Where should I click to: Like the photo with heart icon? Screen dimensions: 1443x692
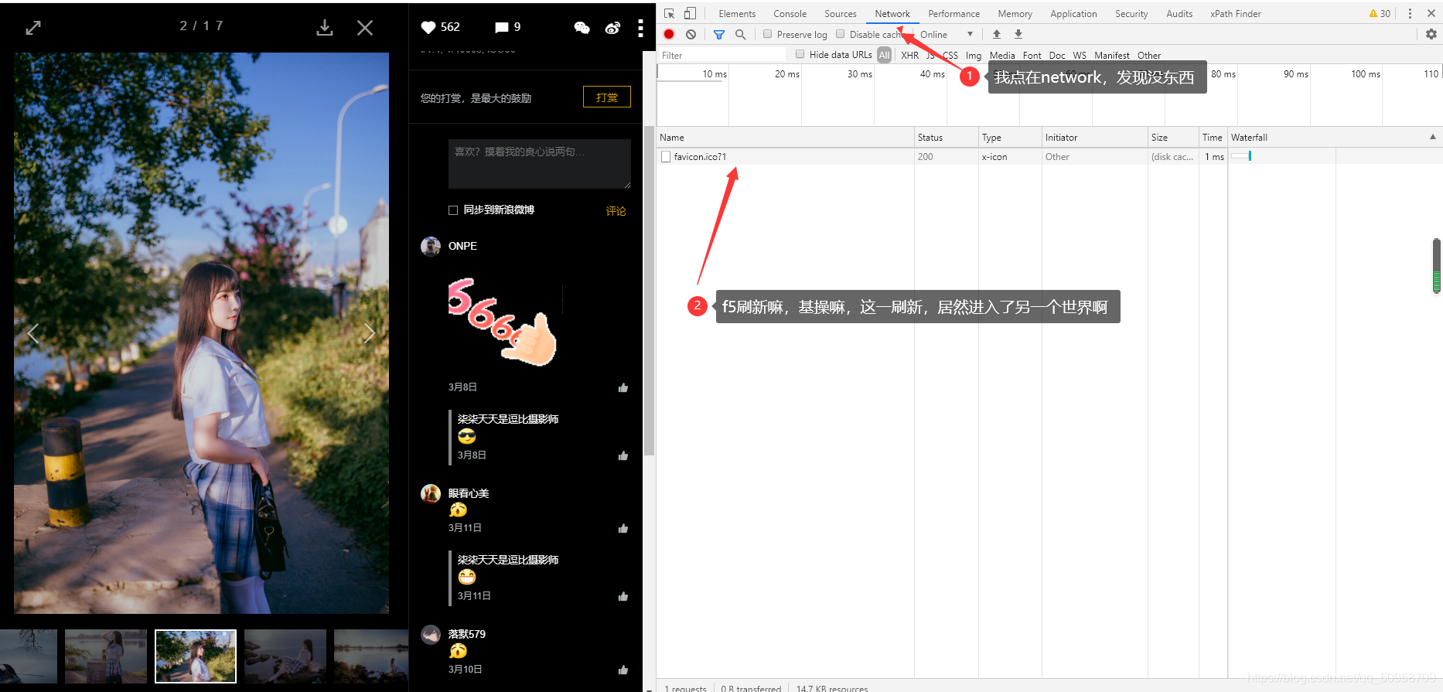[428, 27]
